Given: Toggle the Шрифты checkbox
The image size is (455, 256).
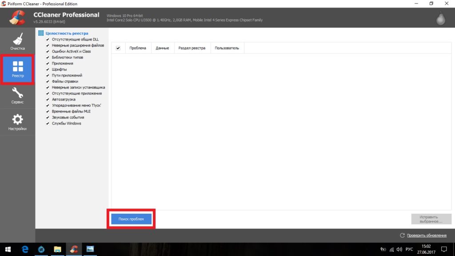Looking at the screenshot, I should click(48, 69).
